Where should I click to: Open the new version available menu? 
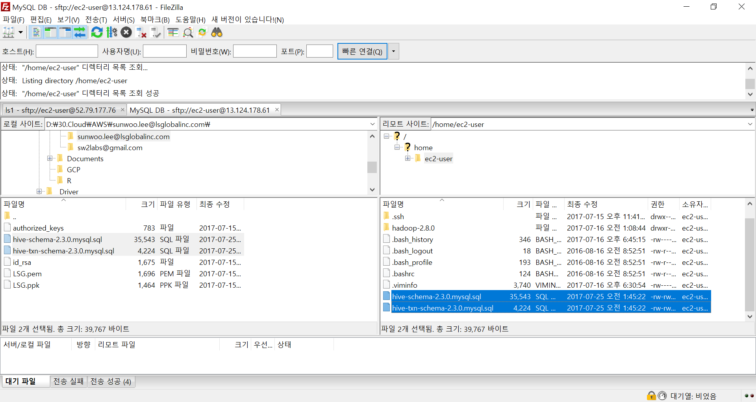(x=248, y=20)
